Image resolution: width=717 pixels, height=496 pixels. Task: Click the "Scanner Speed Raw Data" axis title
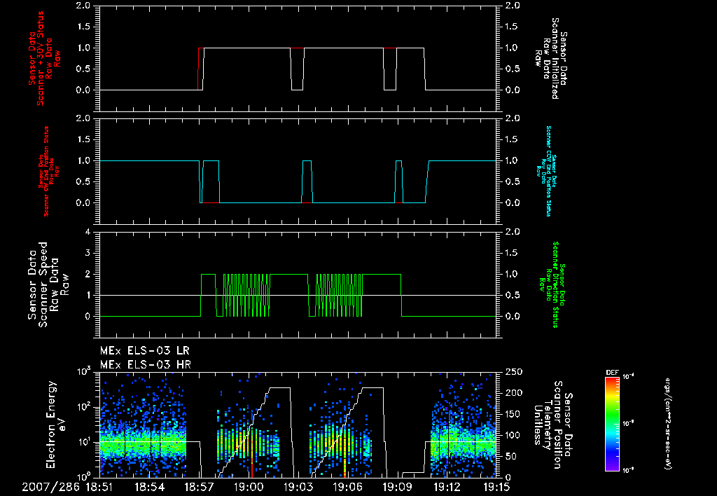click(x=48, y=284)
